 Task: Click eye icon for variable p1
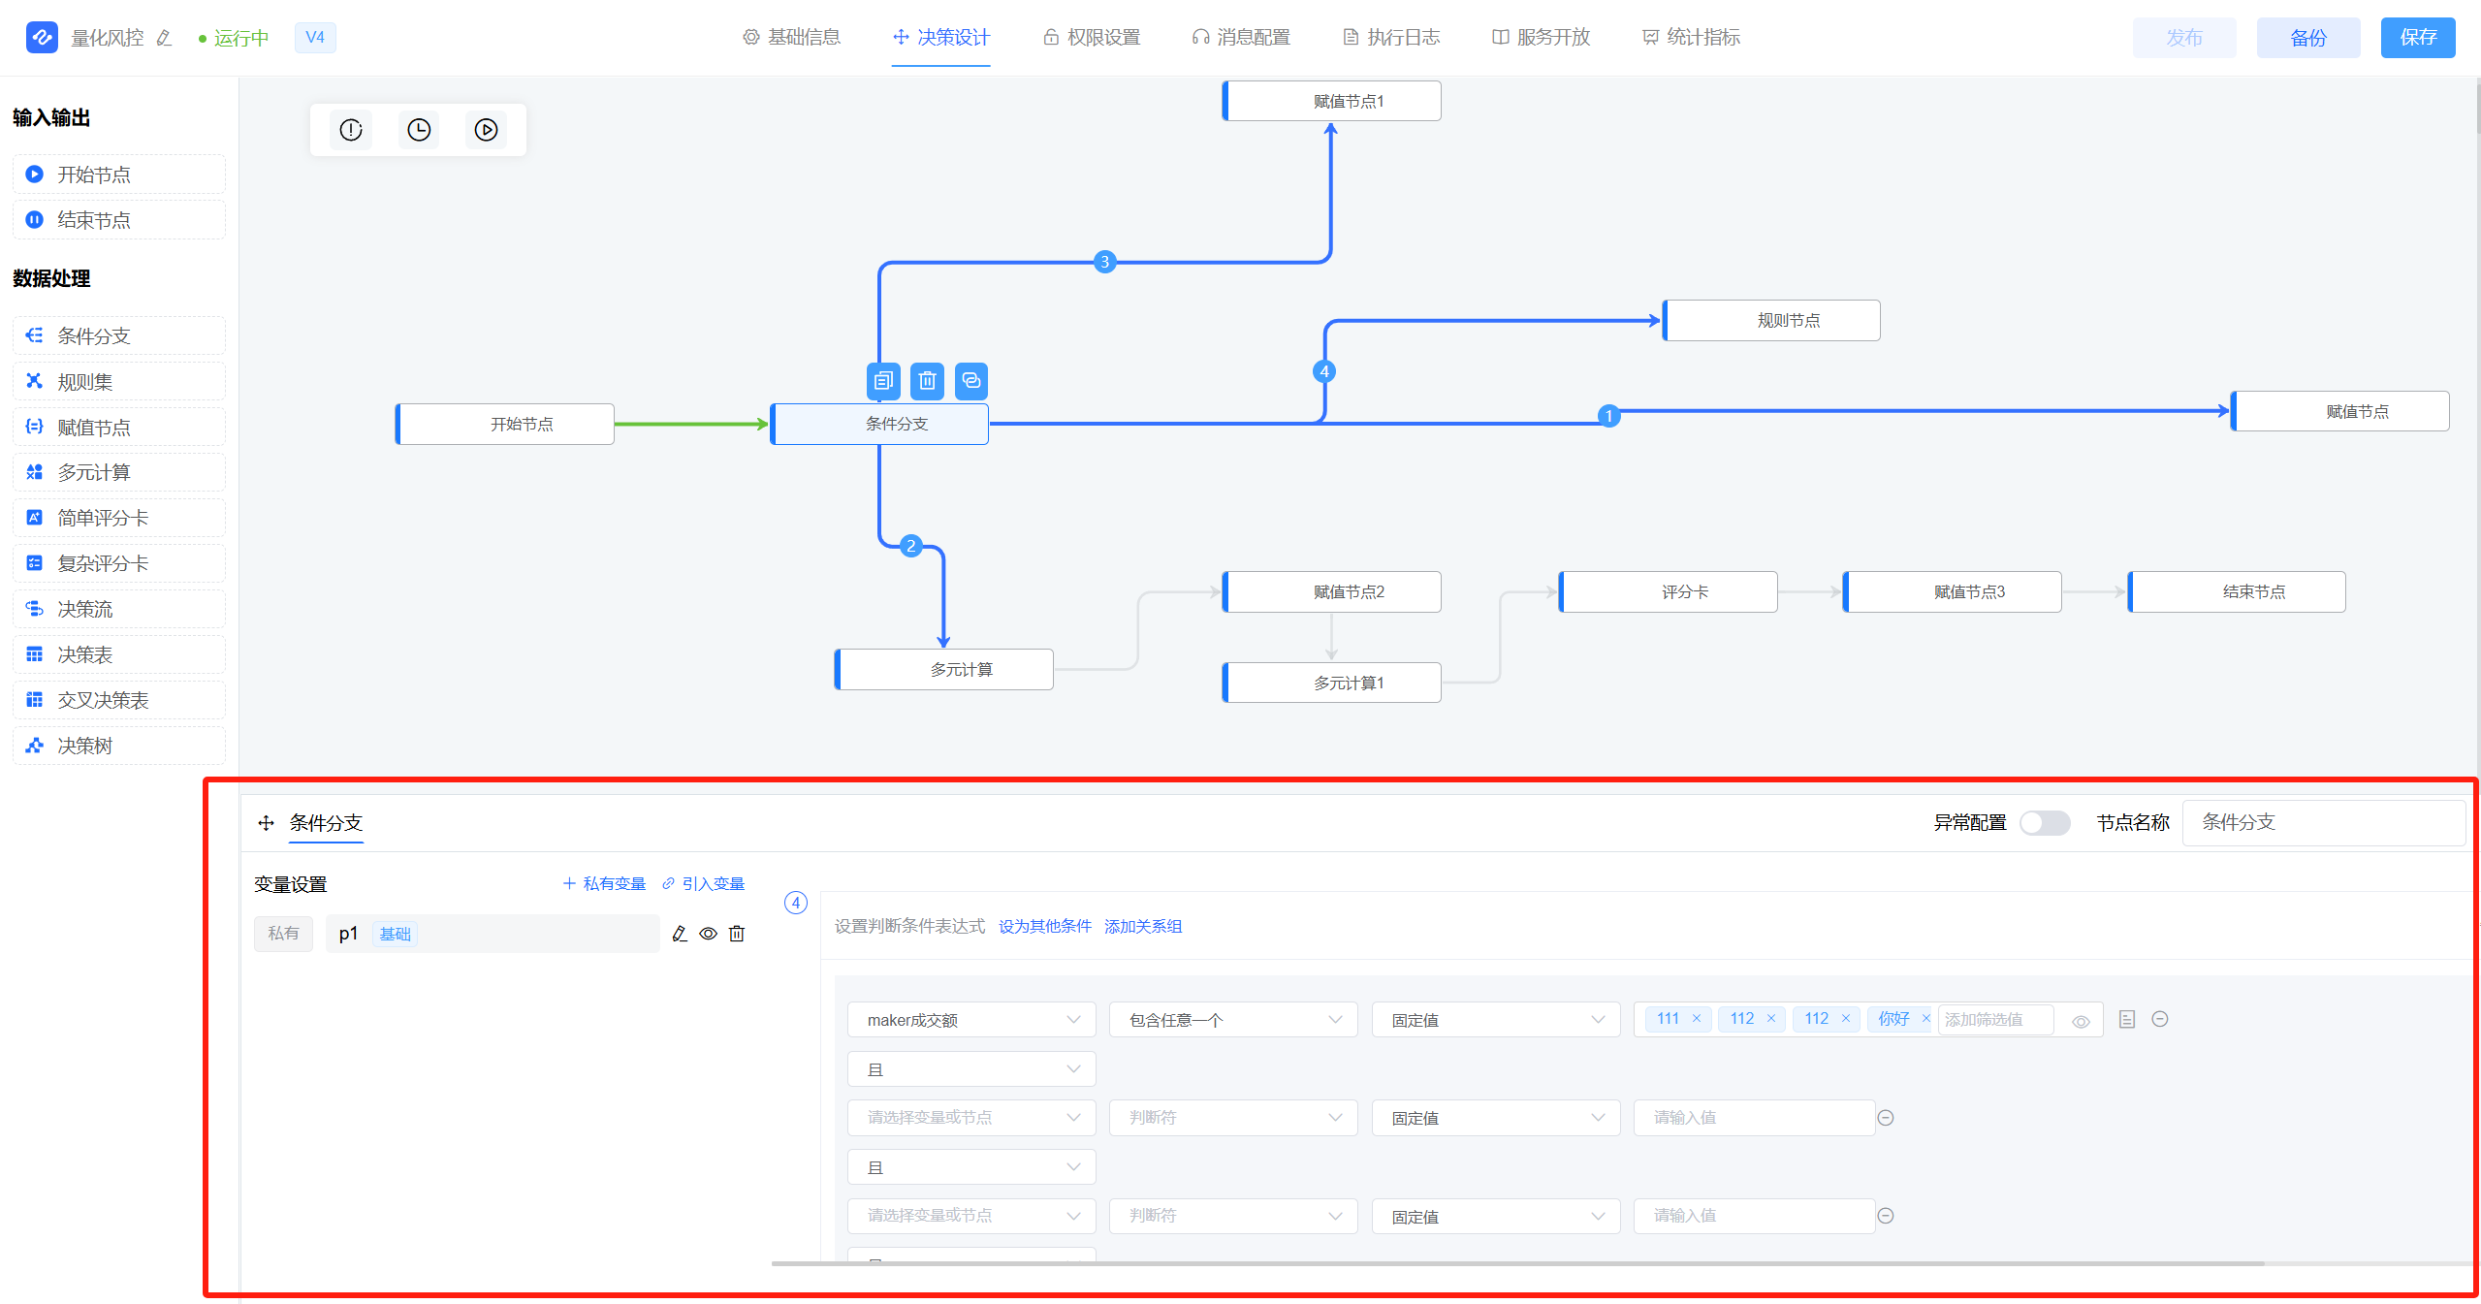click(x=709, y=934)
